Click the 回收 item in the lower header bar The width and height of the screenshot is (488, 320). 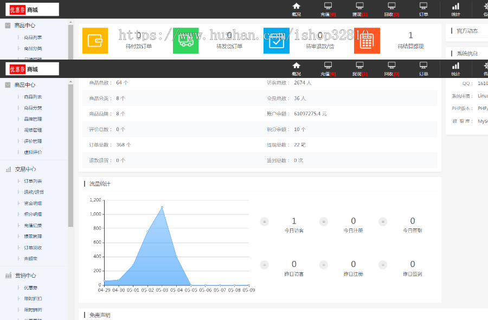pos(391,69)
